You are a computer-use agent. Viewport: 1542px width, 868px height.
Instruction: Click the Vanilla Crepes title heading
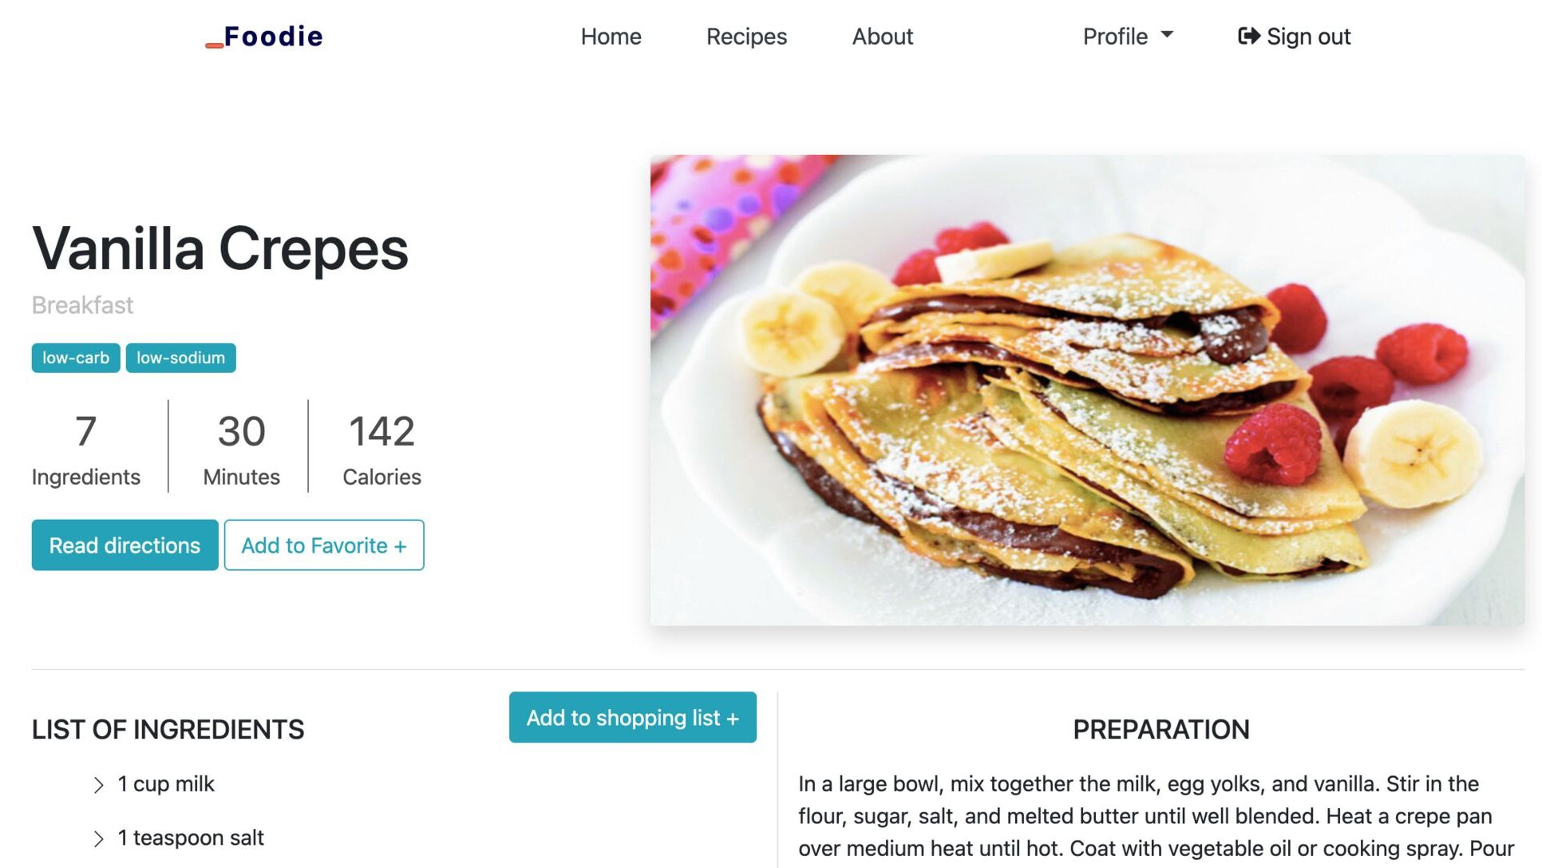pos(220,248)
